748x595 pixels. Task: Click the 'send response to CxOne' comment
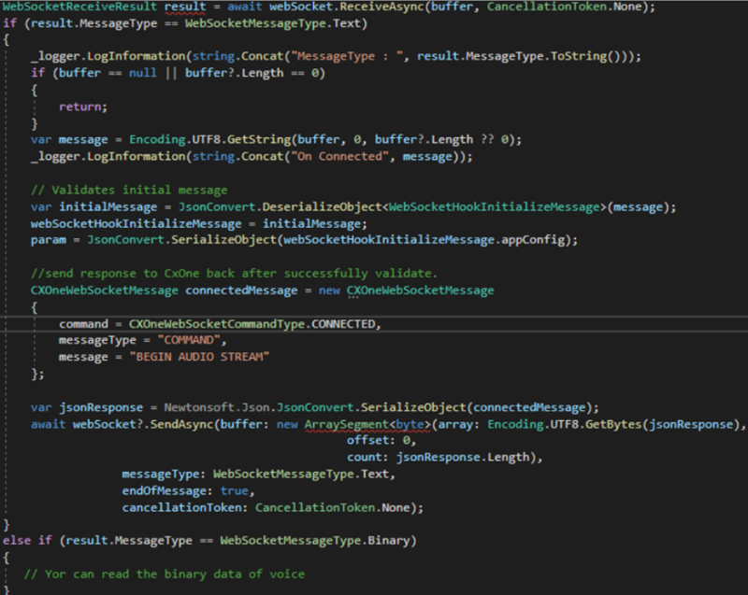233,273
